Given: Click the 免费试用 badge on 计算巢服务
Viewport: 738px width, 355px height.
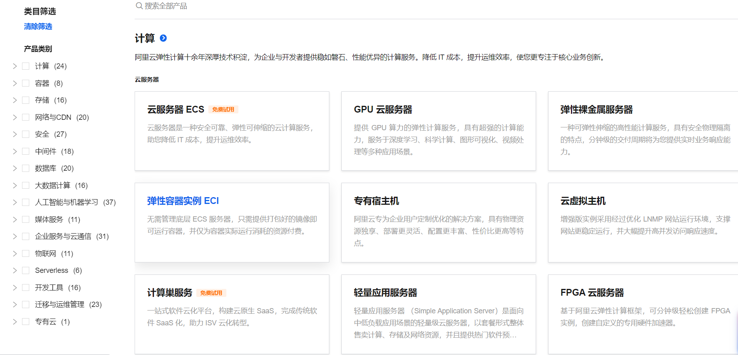Looking at the screenshot, I should point(211,293).
